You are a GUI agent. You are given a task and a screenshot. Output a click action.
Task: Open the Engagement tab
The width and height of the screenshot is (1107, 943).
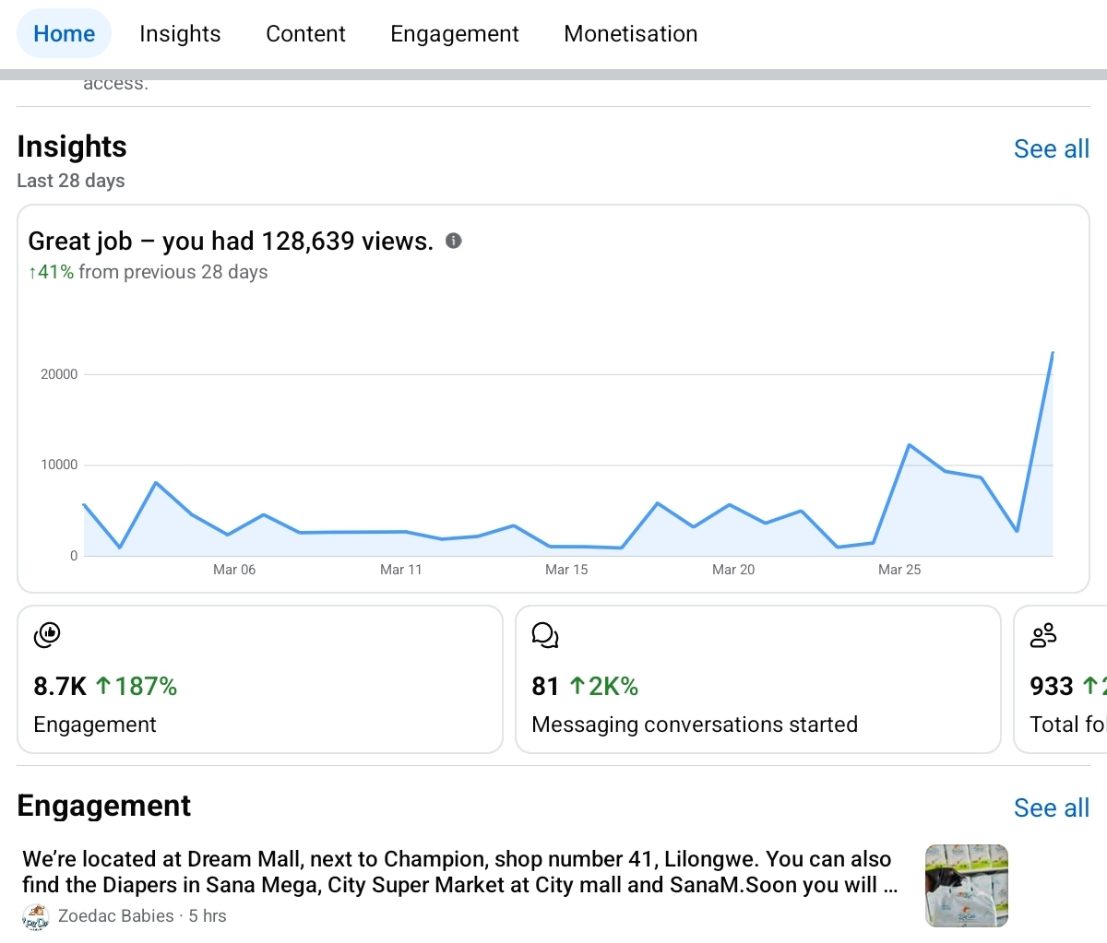454,34
